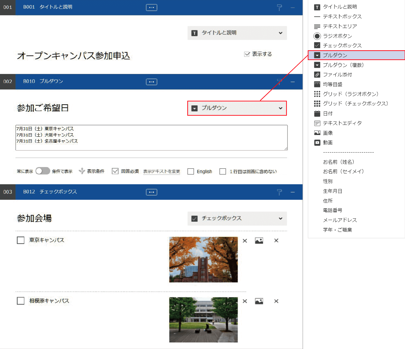The width and height of the screenshot is (405, 349).
Task: Delete the 東京キャンパス option row
Action: [276, 240]
